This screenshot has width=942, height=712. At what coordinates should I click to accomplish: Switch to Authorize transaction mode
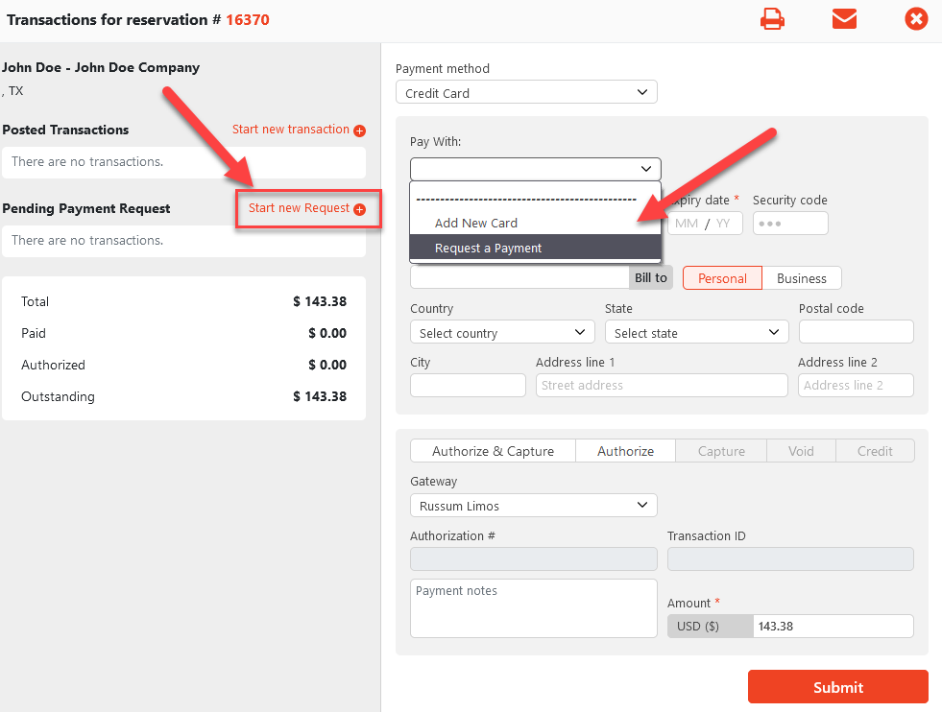tap(625, 451)
